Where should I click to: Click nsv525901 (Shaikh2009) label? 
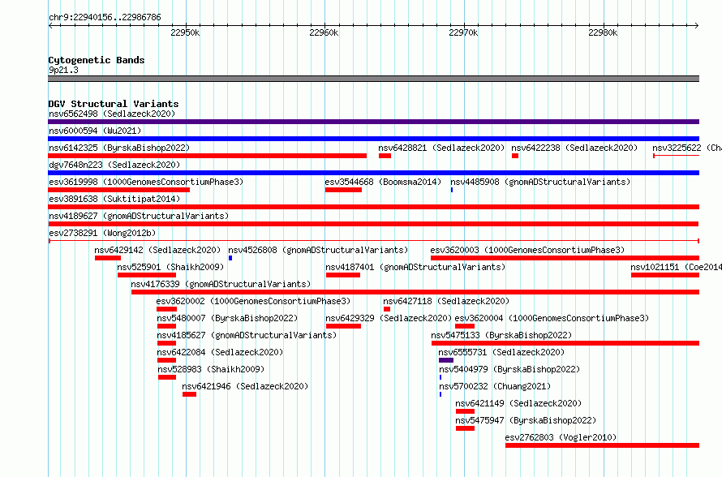(170, 267)
